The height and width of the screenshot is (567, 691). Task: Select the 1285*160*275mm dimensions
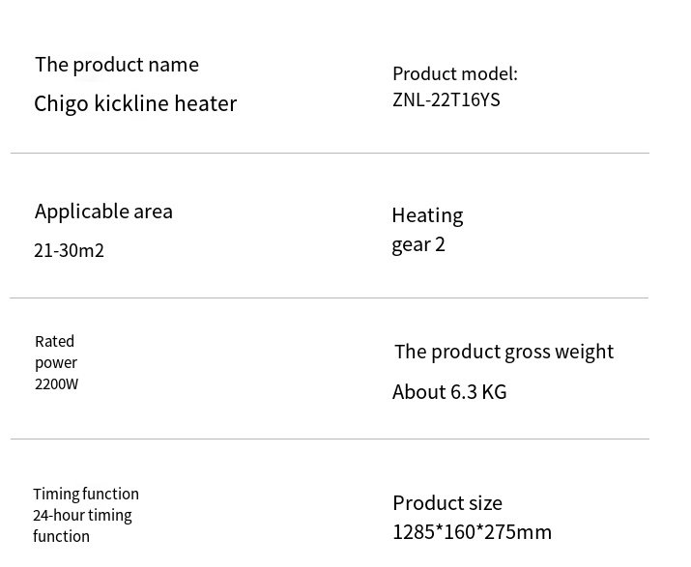[x=472, y=532]
